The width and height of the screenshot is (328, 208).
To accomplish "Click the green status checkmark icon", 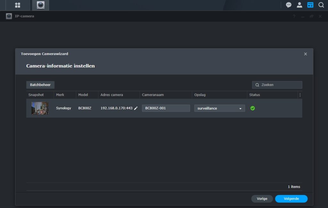I will 253,108.
